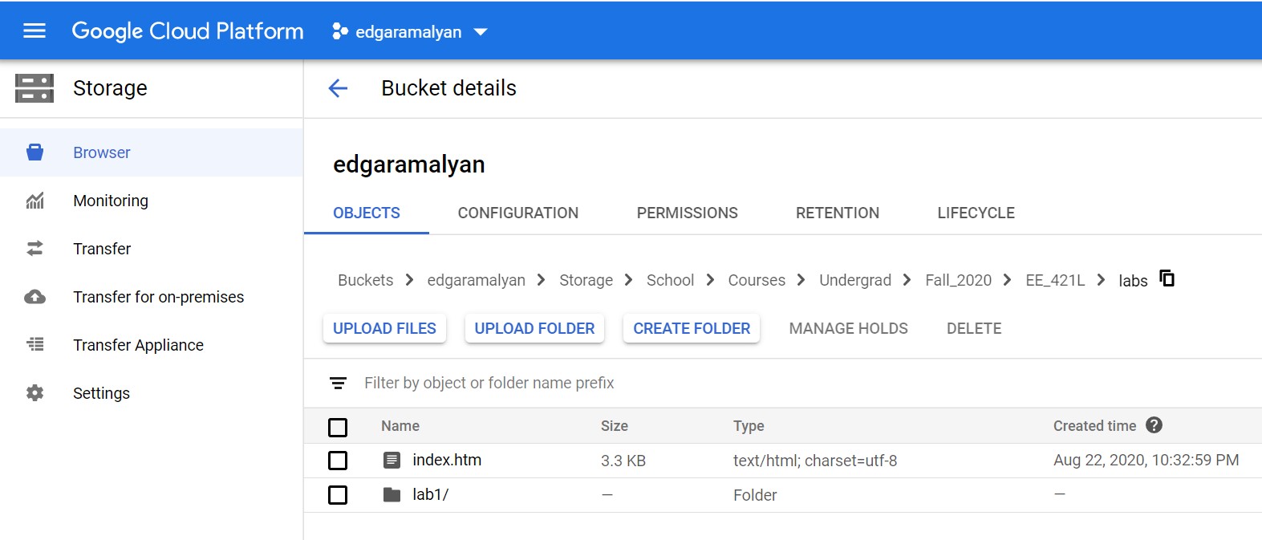
Task: Click the index.htm file icon
Action: [x=392, y=460]
